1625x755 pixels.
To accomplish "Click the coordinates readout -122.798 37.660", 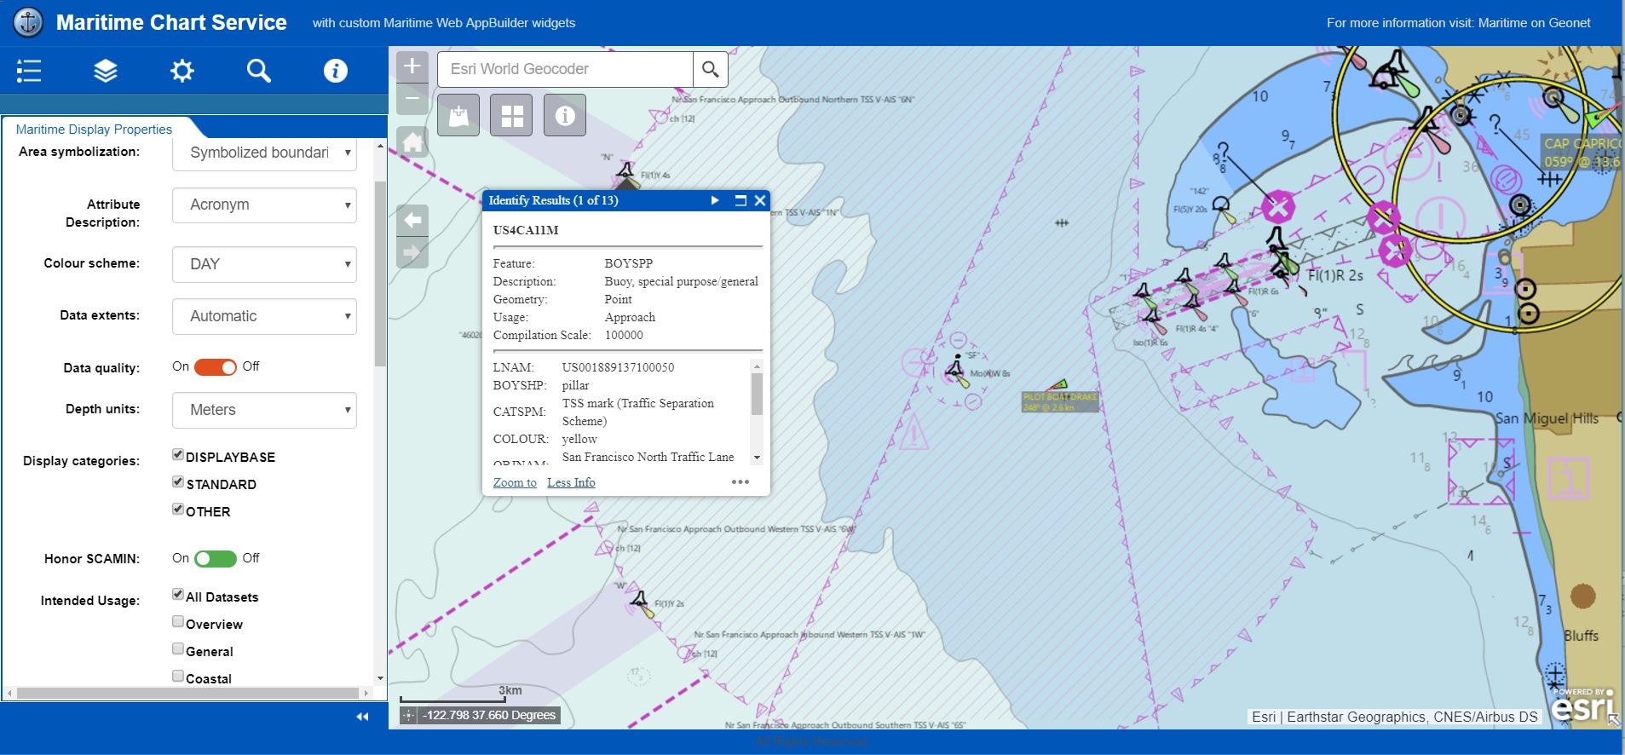I will (489, 716).
